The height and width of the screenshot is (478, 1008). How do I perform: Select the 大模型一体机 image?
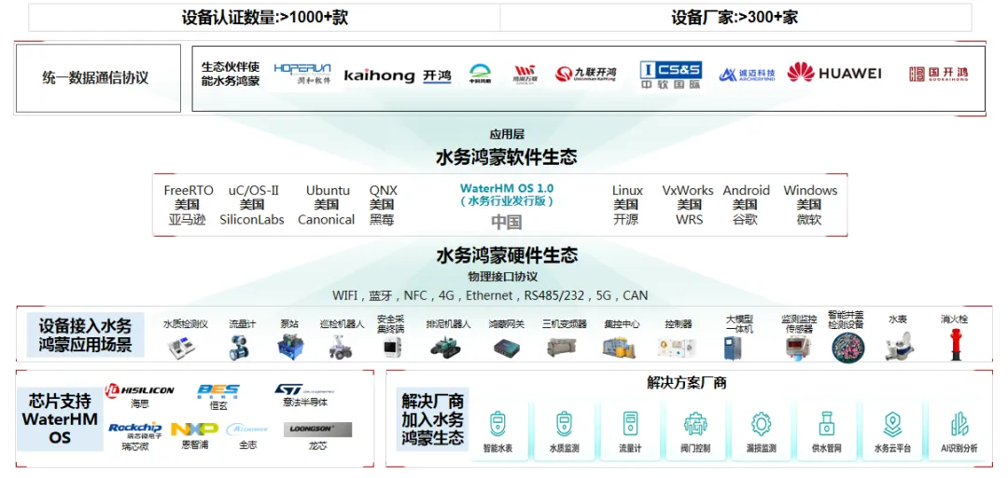point(732,348)
